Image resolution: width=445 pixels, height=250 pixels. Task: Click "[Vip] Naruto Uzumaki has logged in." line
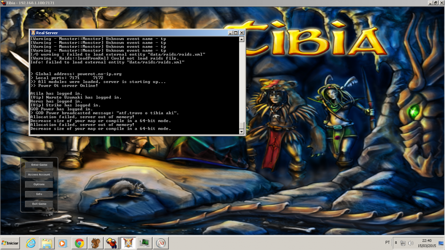pos(76,97)
